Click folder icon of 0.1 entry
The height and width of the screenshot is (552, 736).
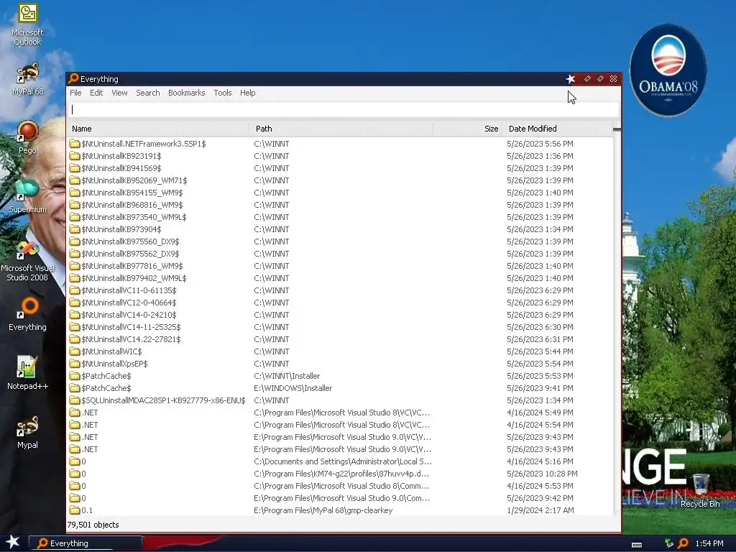74,510
